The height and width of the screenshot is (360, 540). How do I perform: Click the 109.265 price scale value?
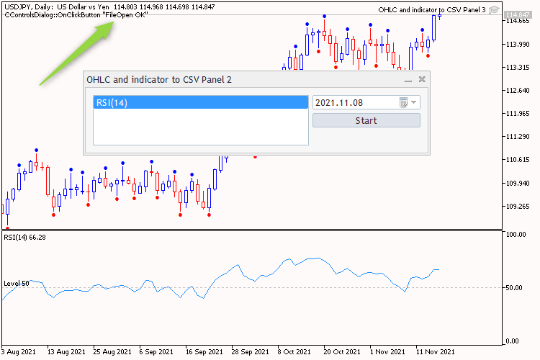pos(518,206)
